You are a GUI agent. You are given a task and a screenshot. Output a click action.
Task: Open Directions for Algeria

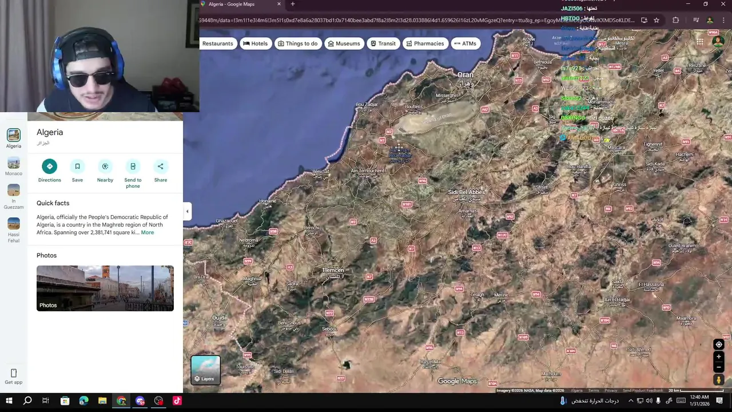click(x=49, y=167)
